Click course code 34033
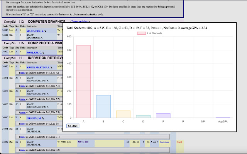This screenshot has width=247, height=154. point(5,104)
